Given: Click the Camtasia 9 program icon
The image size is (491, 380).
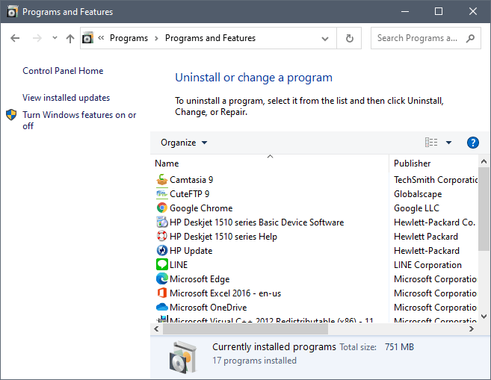Looking at the screenshot, I should coord(162,180).
